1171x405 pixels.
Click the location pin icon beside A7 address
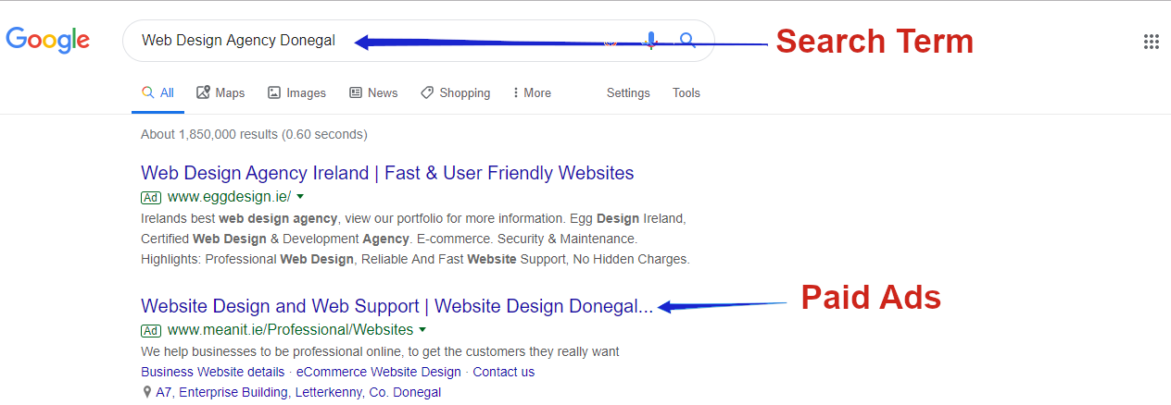tap(147, 392)
